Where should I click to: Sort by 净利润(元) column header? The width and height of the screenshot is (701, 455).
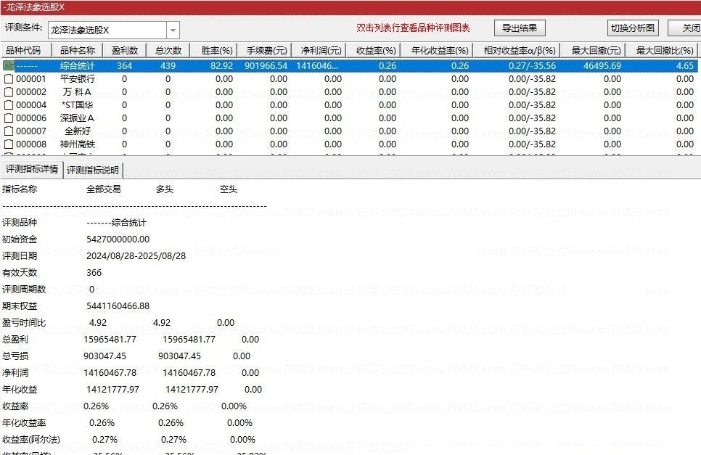click(319, 51)
